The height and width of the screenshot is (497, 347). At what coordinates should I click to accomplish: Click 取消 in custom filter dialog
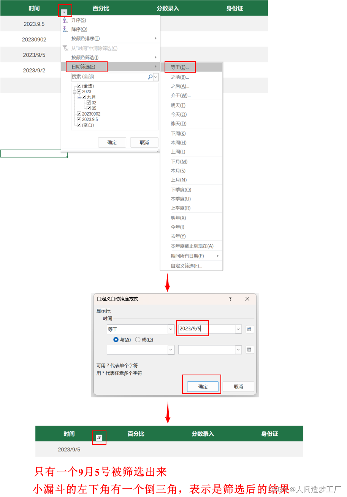(238, 387)
